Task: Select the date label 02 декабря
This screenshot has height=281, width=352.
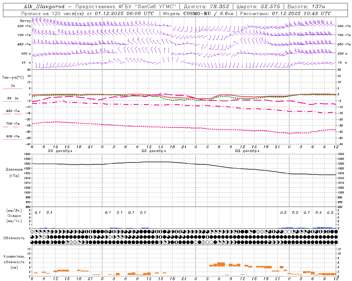Action: coord(154,151)
